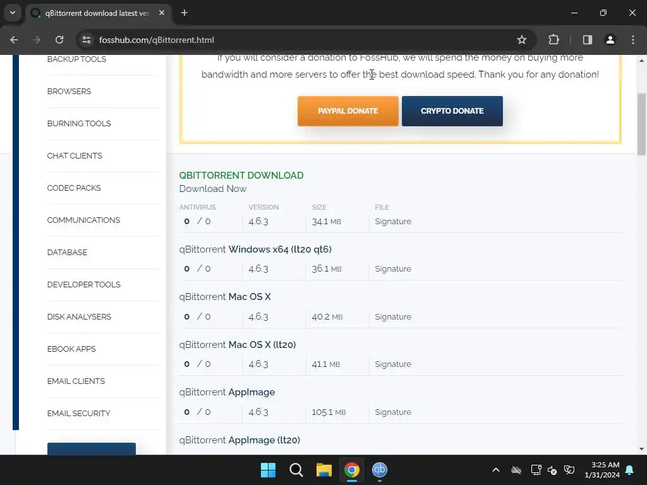This screenshot has height=485, width=647.
Task: Open Signature link for 40.2 MB file
Action: (x=393, y=317)
